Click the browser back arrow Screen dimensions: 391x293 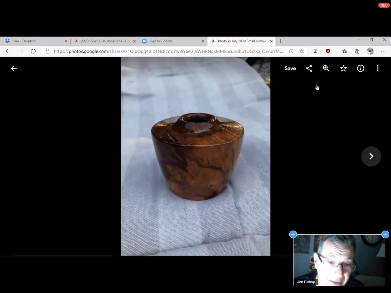click(8, 51)
